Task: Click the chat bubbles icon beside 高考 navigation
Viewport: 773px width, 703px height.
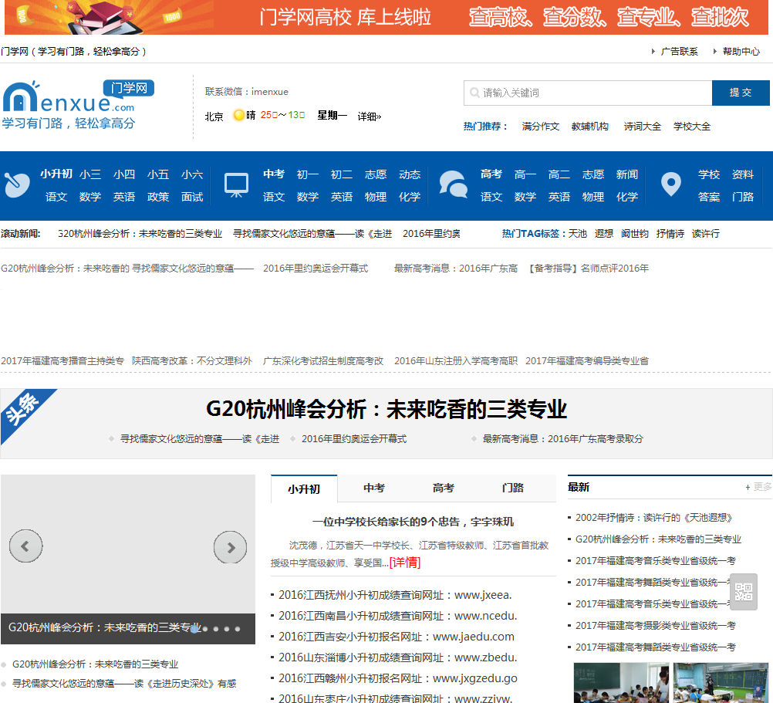Action: (453, 184)
